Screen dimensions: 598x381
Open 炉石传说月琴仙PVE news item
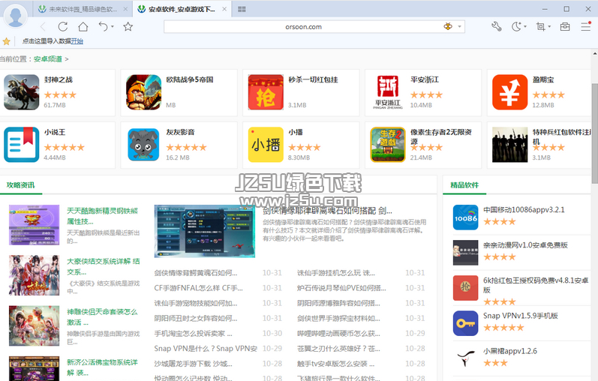click(341, 288)
